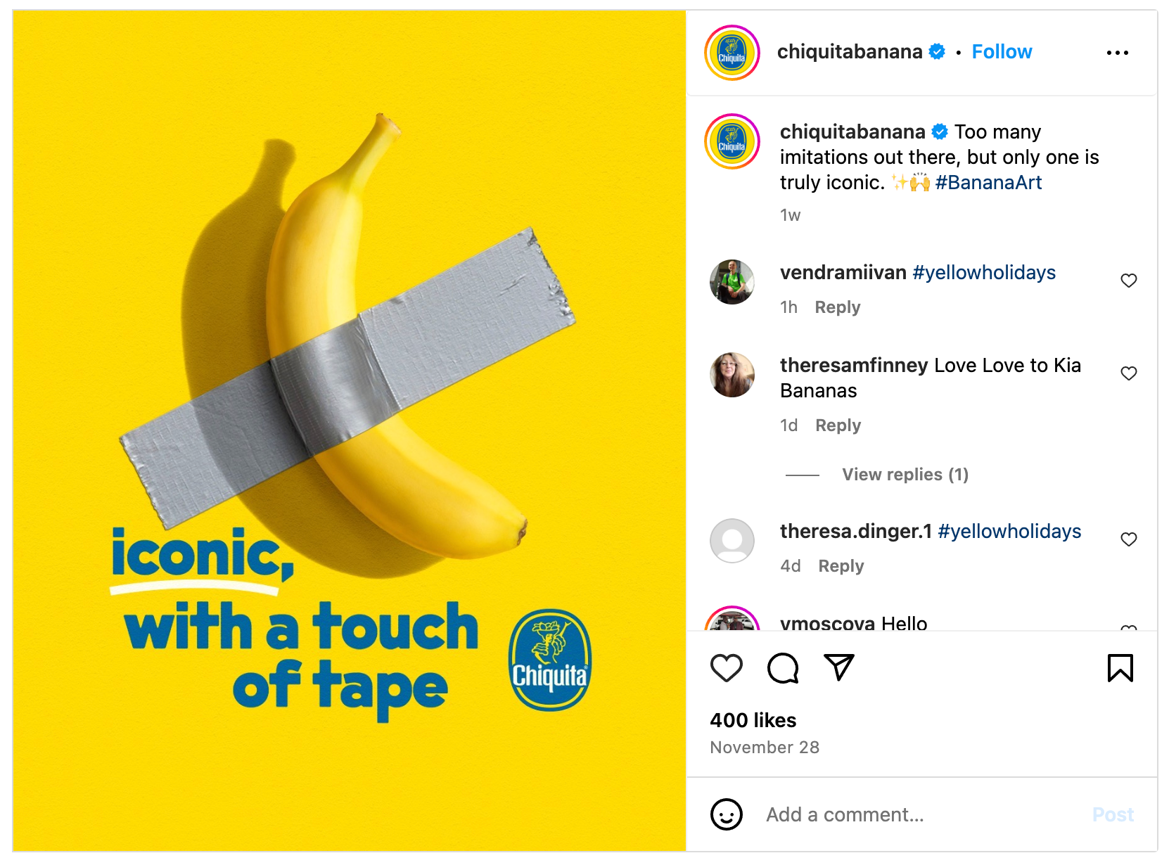This screenshot has height=865, width=1169.
Task: Reply to vendramiivan's comment
Action: pyautogui.click(x=837, y=307)
